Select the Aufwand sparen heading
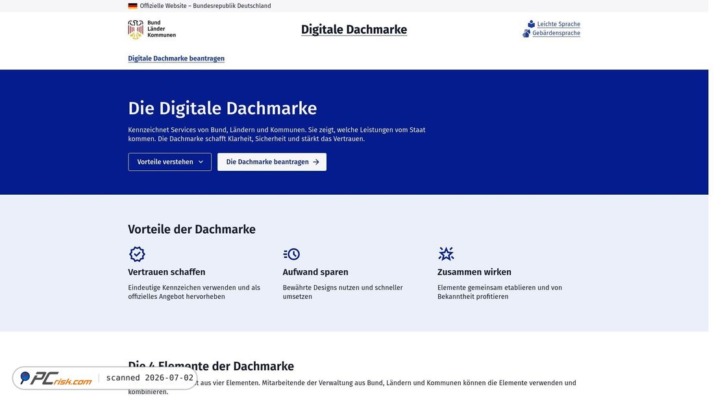The width and height of the screenshot is (714, 402). click(x=315, y=272)
